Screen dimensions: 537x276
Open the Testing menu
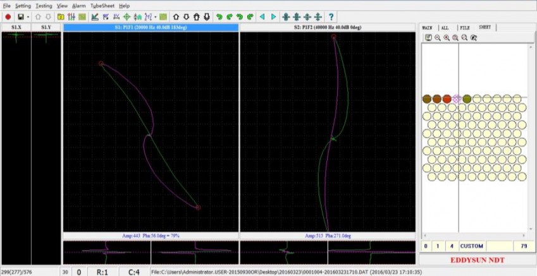[44, 5]
